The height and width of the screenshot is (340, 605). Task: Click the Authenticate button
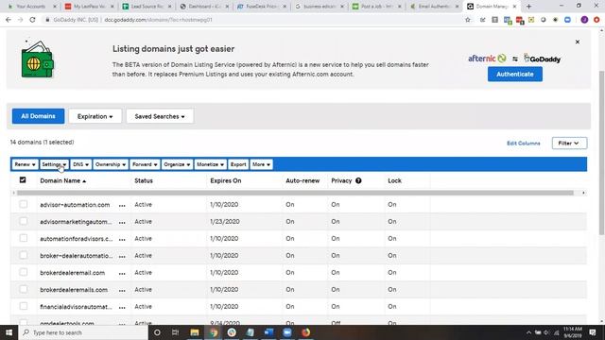[x=514, y=74]
